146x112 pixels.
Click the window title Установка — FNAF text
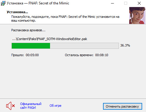point(38,3)
